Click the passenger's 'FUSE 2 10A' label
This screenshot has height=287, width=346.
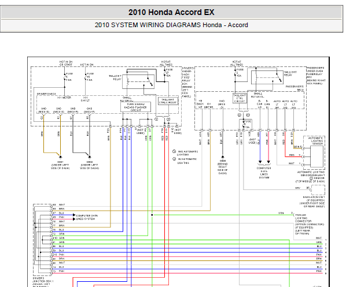click(240, 72)
